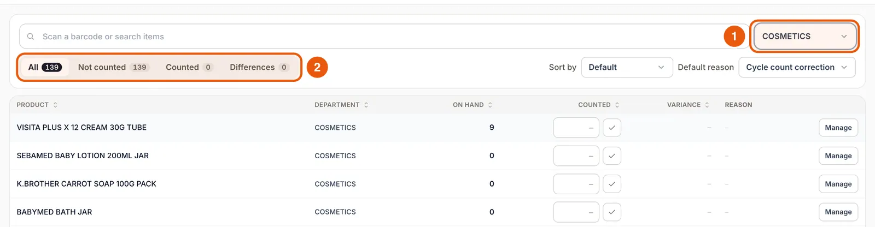Click counted input for VISITA PLUS row
The width and height of the screenshot is (875, 227).
(576, 128)
